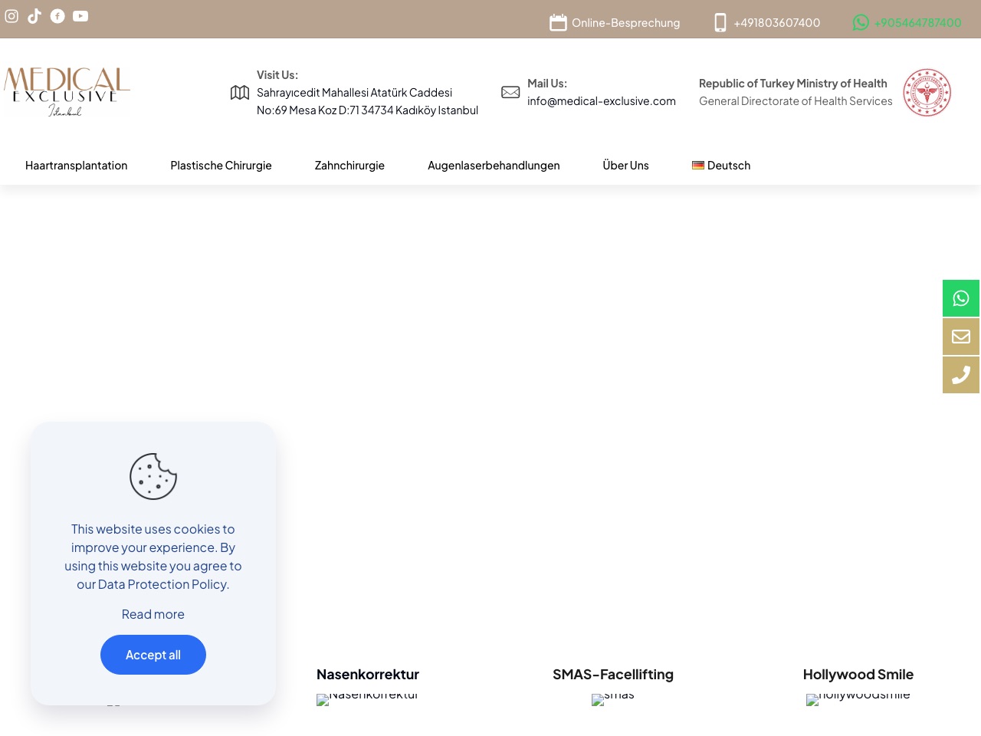Screen dimensions: 981x736
Task: Click the mobile phone icon beside +491803607400
Action: point(720,23)
